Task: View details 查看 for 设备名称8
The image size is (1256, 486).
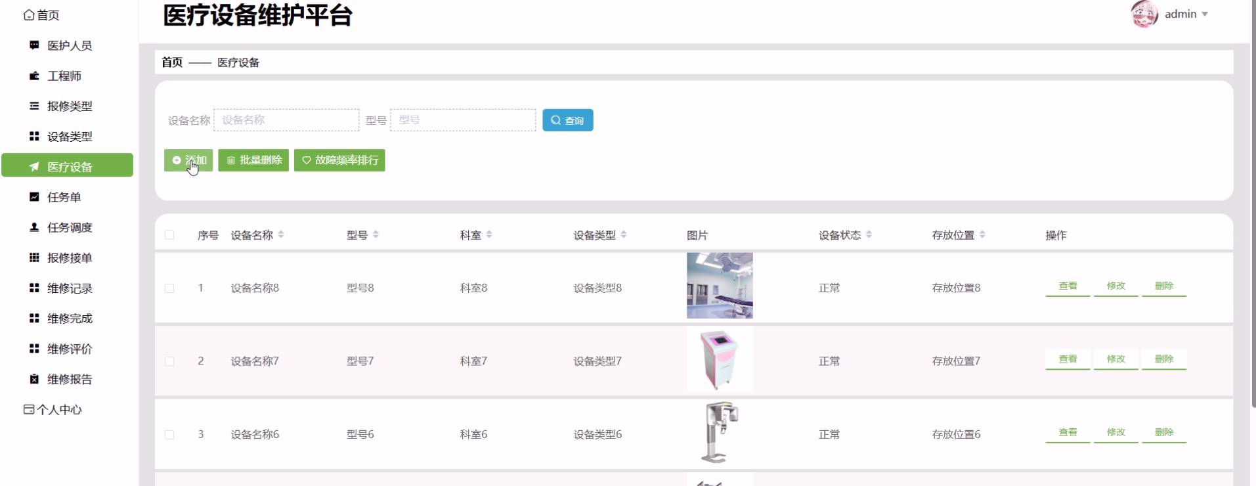Action: click(x=1068, y=286)
